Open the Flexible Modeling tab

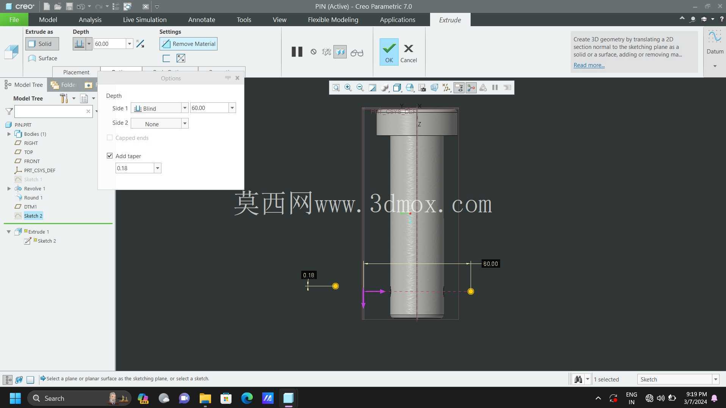333,20
